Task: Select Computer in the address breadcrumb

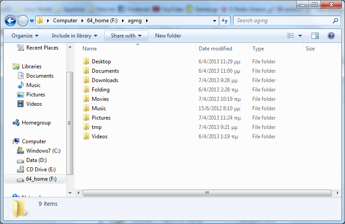Action: point(65,21)
